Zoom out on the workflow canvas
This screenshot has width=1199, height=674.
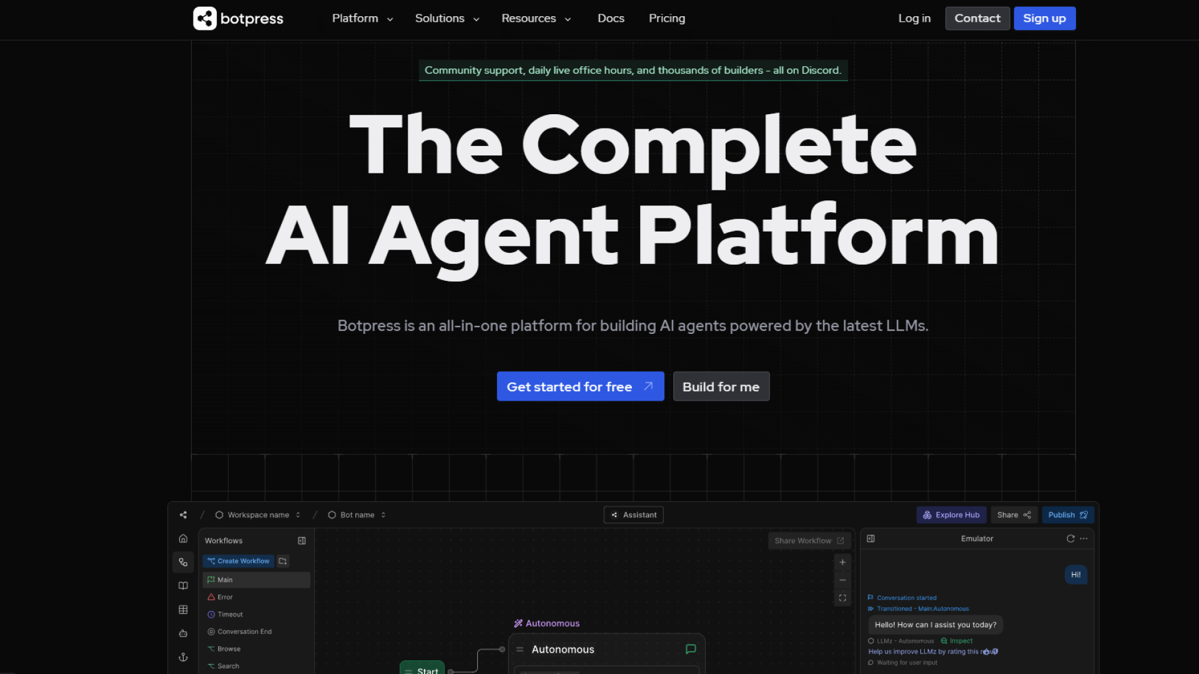tap(842, 580)
